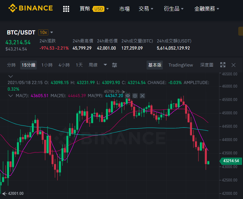Image resolution: width=243 pixels, height=199 pixels.
Task: Select the 1天 daily interval
Action: (x=79, y=65)
